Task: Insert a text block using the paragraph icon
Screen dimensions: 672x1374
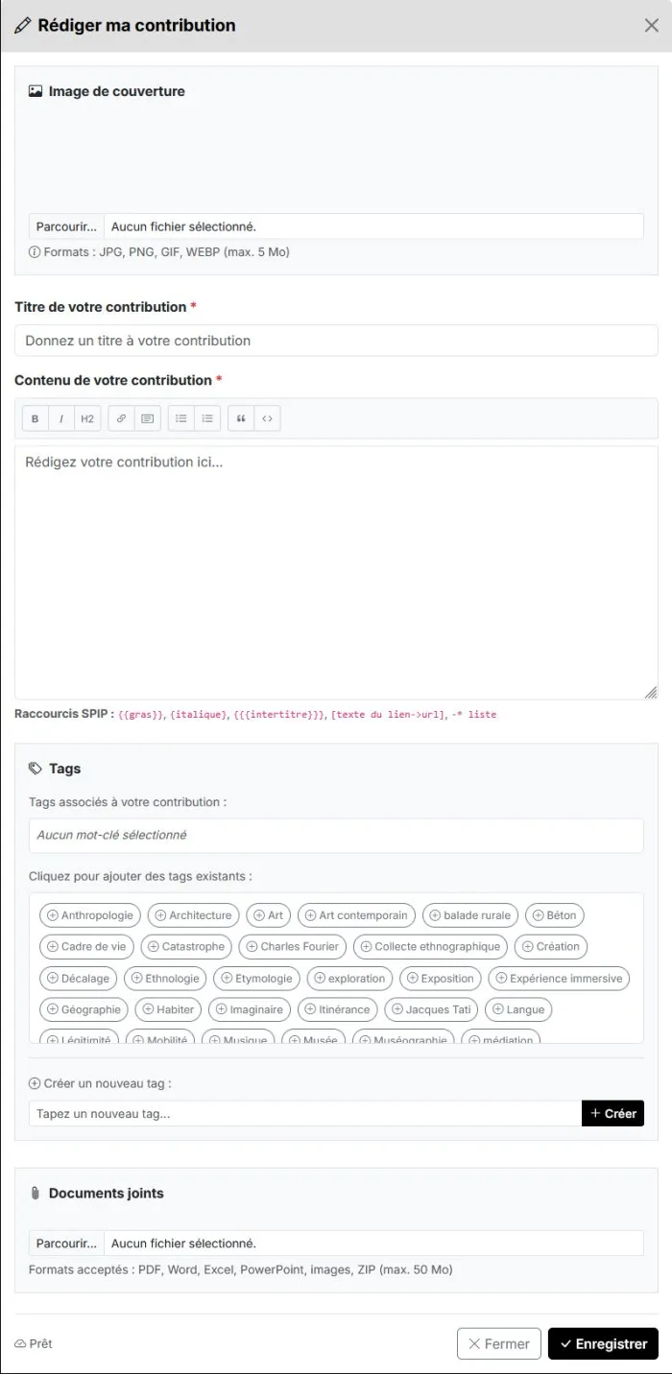Action: (x=147, y=418)
